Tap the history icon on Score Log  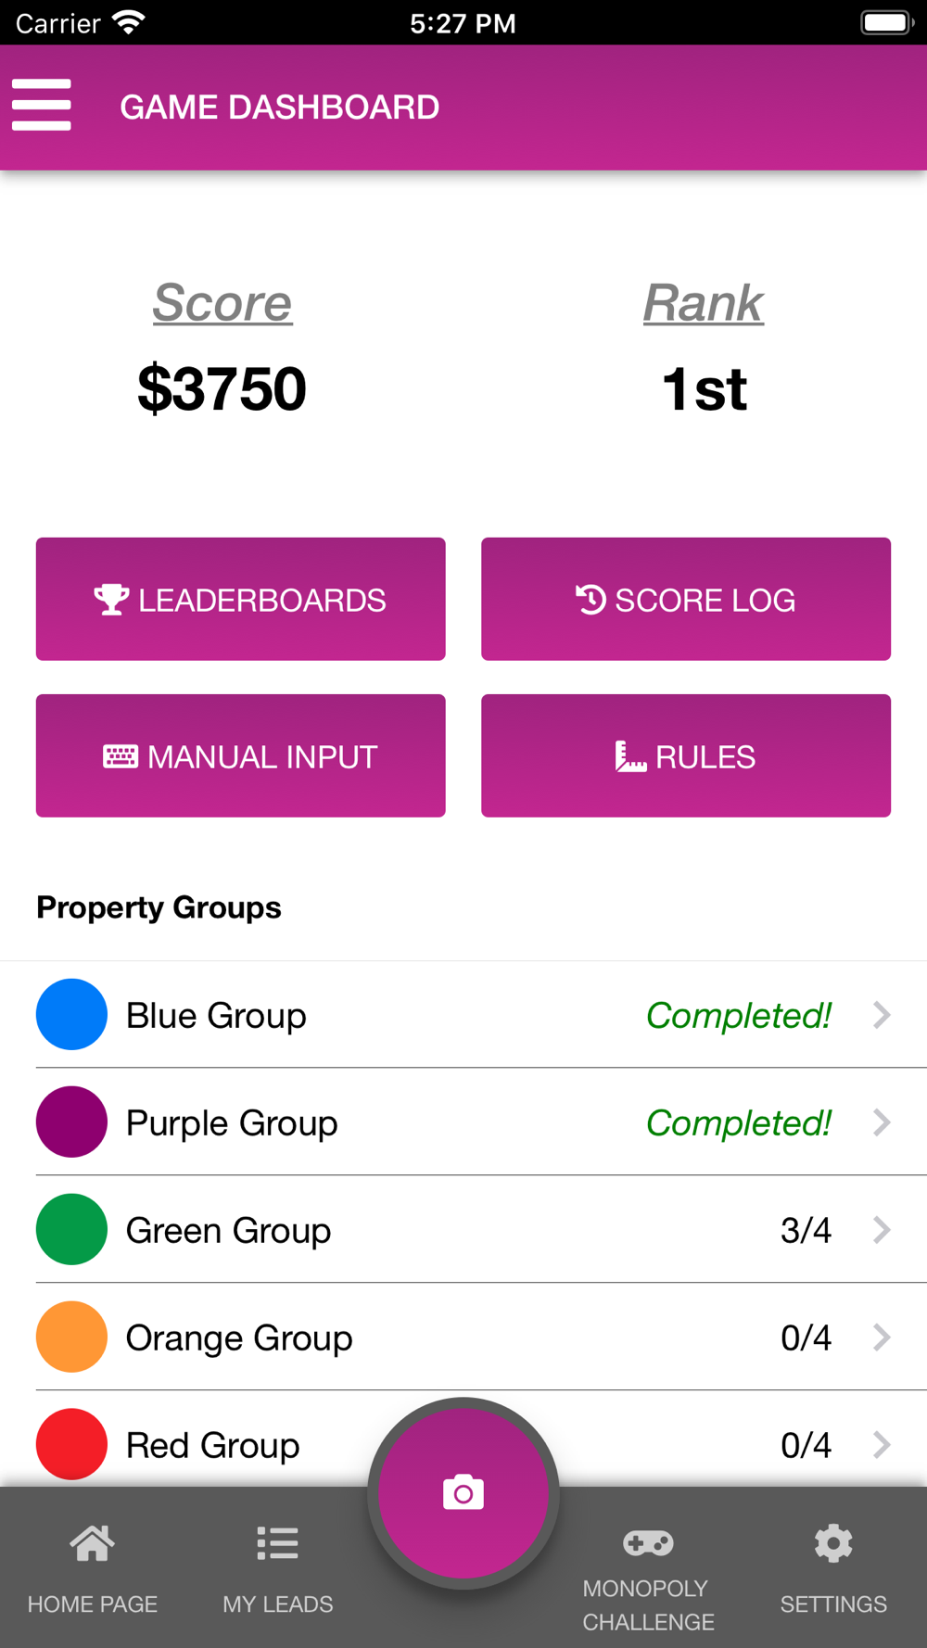point(590,600)
